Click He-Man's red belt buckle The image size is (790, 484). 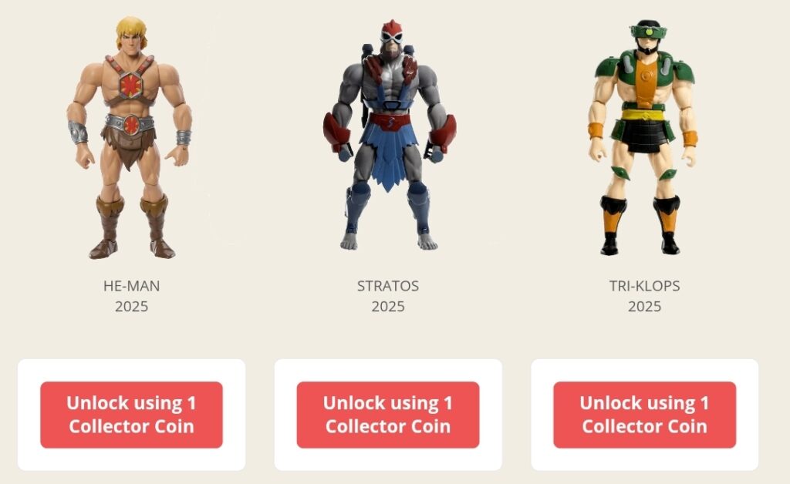click(x=131, y=125)
